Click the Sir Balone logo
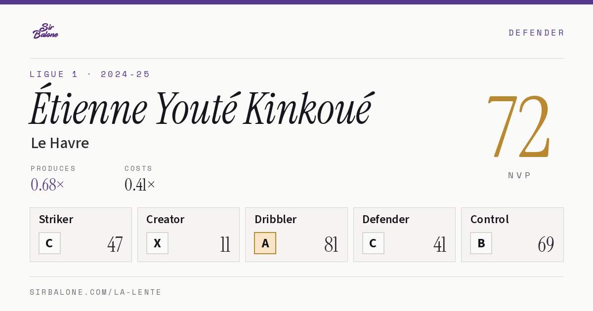The height and width of the screenshot is (311, 593). click(x=45, y=31)
